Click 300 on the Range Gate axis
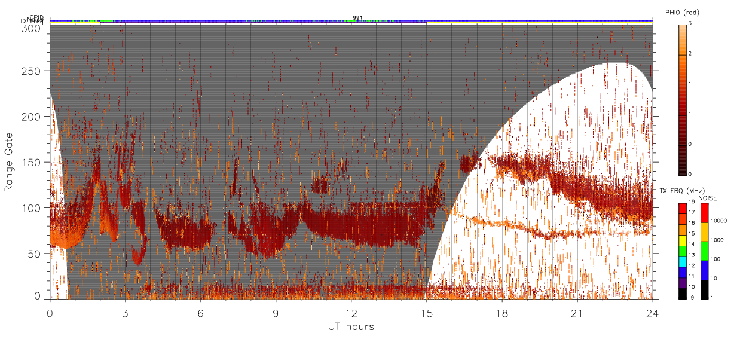 (x=32, y=28)
